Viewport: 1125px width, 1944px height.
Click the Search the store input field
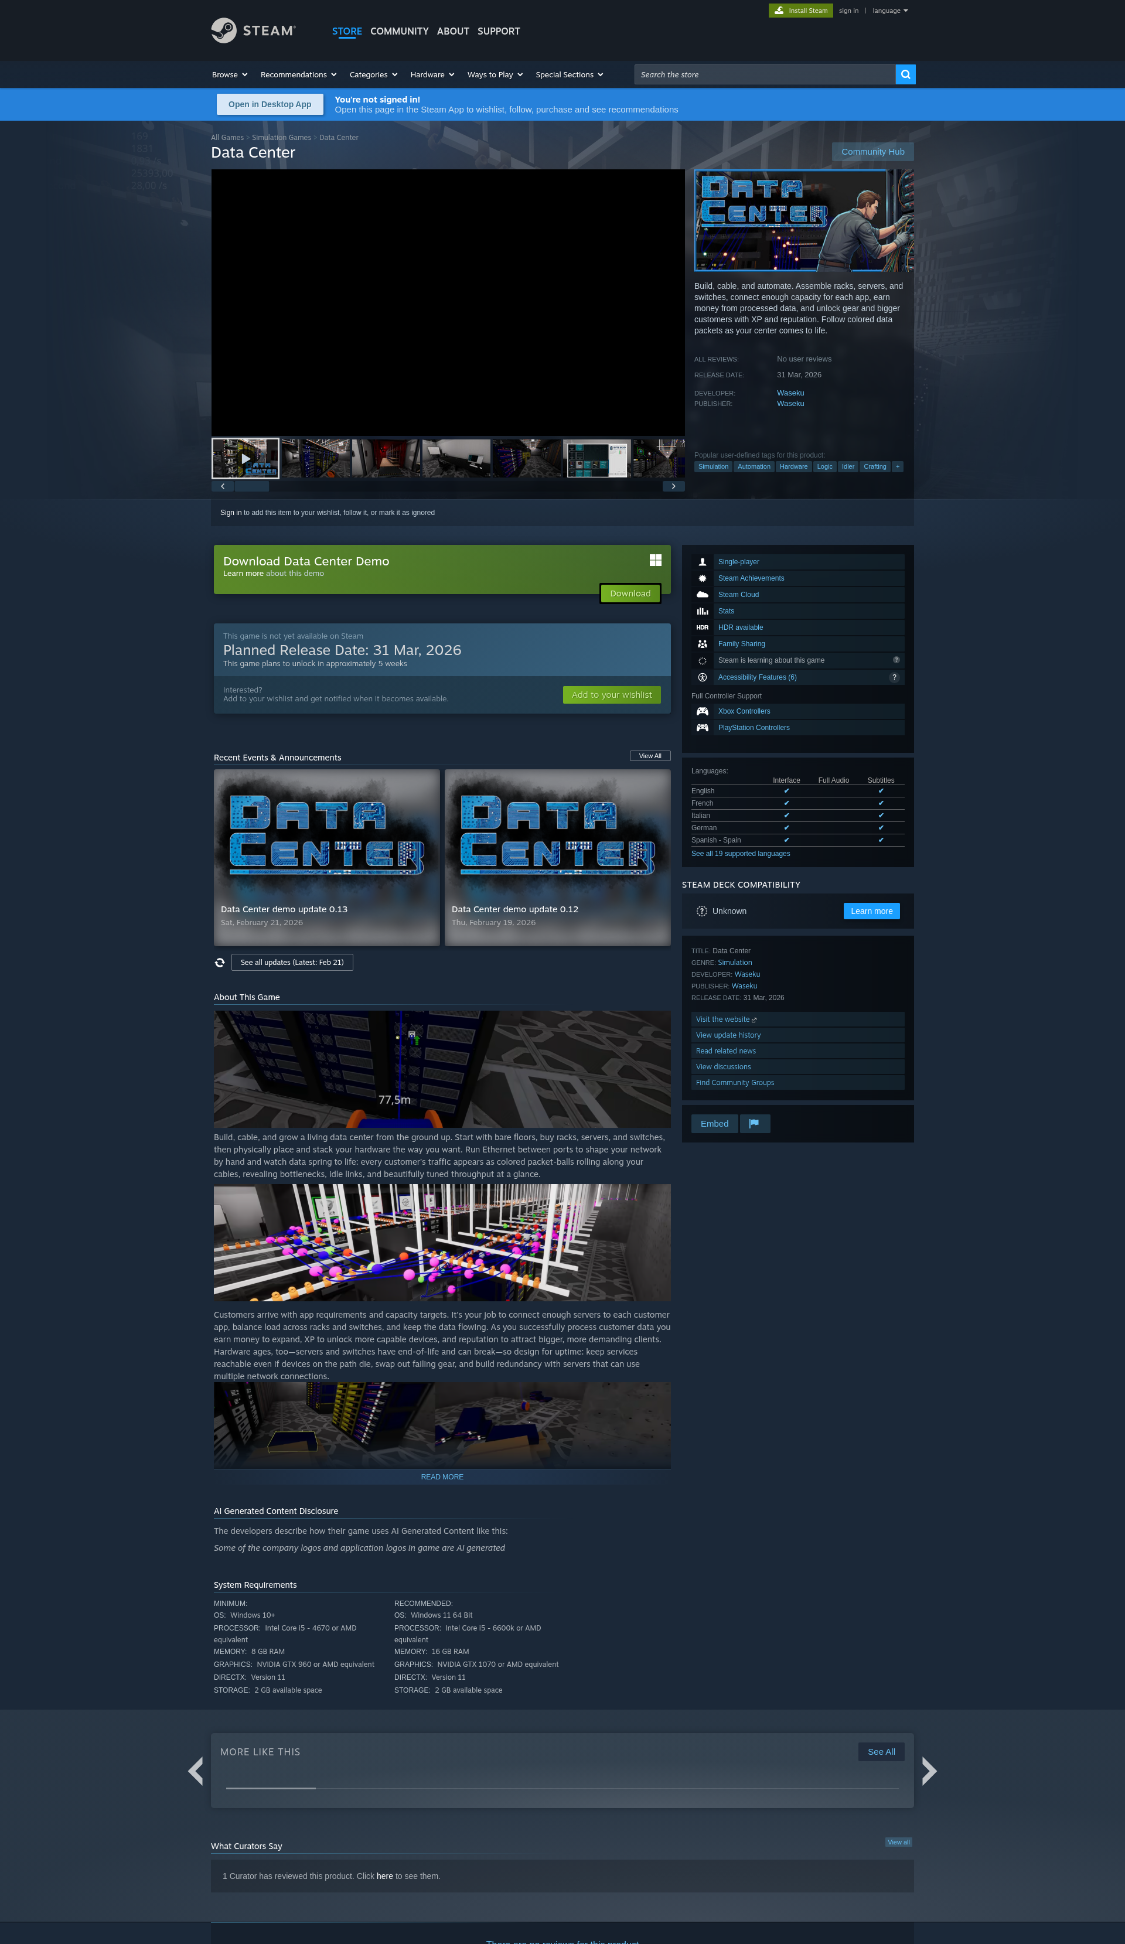pos(764,75)
